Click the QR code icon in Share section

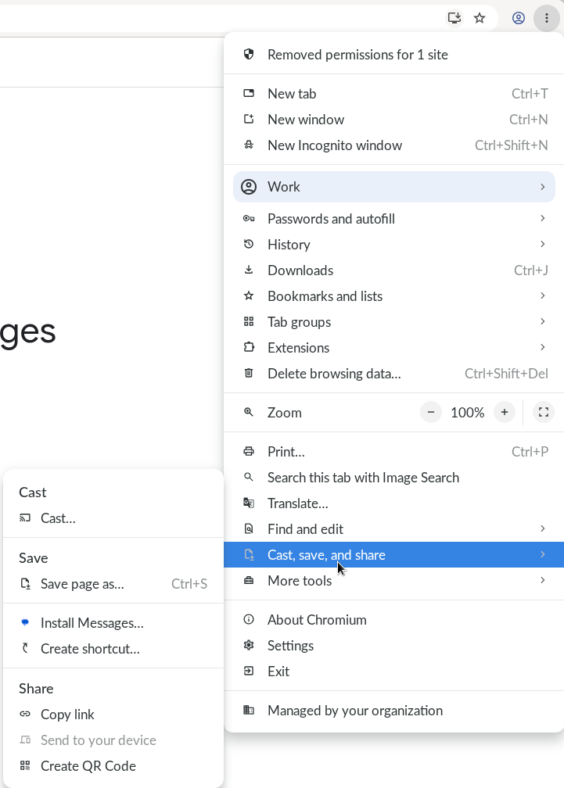point(25,766)
